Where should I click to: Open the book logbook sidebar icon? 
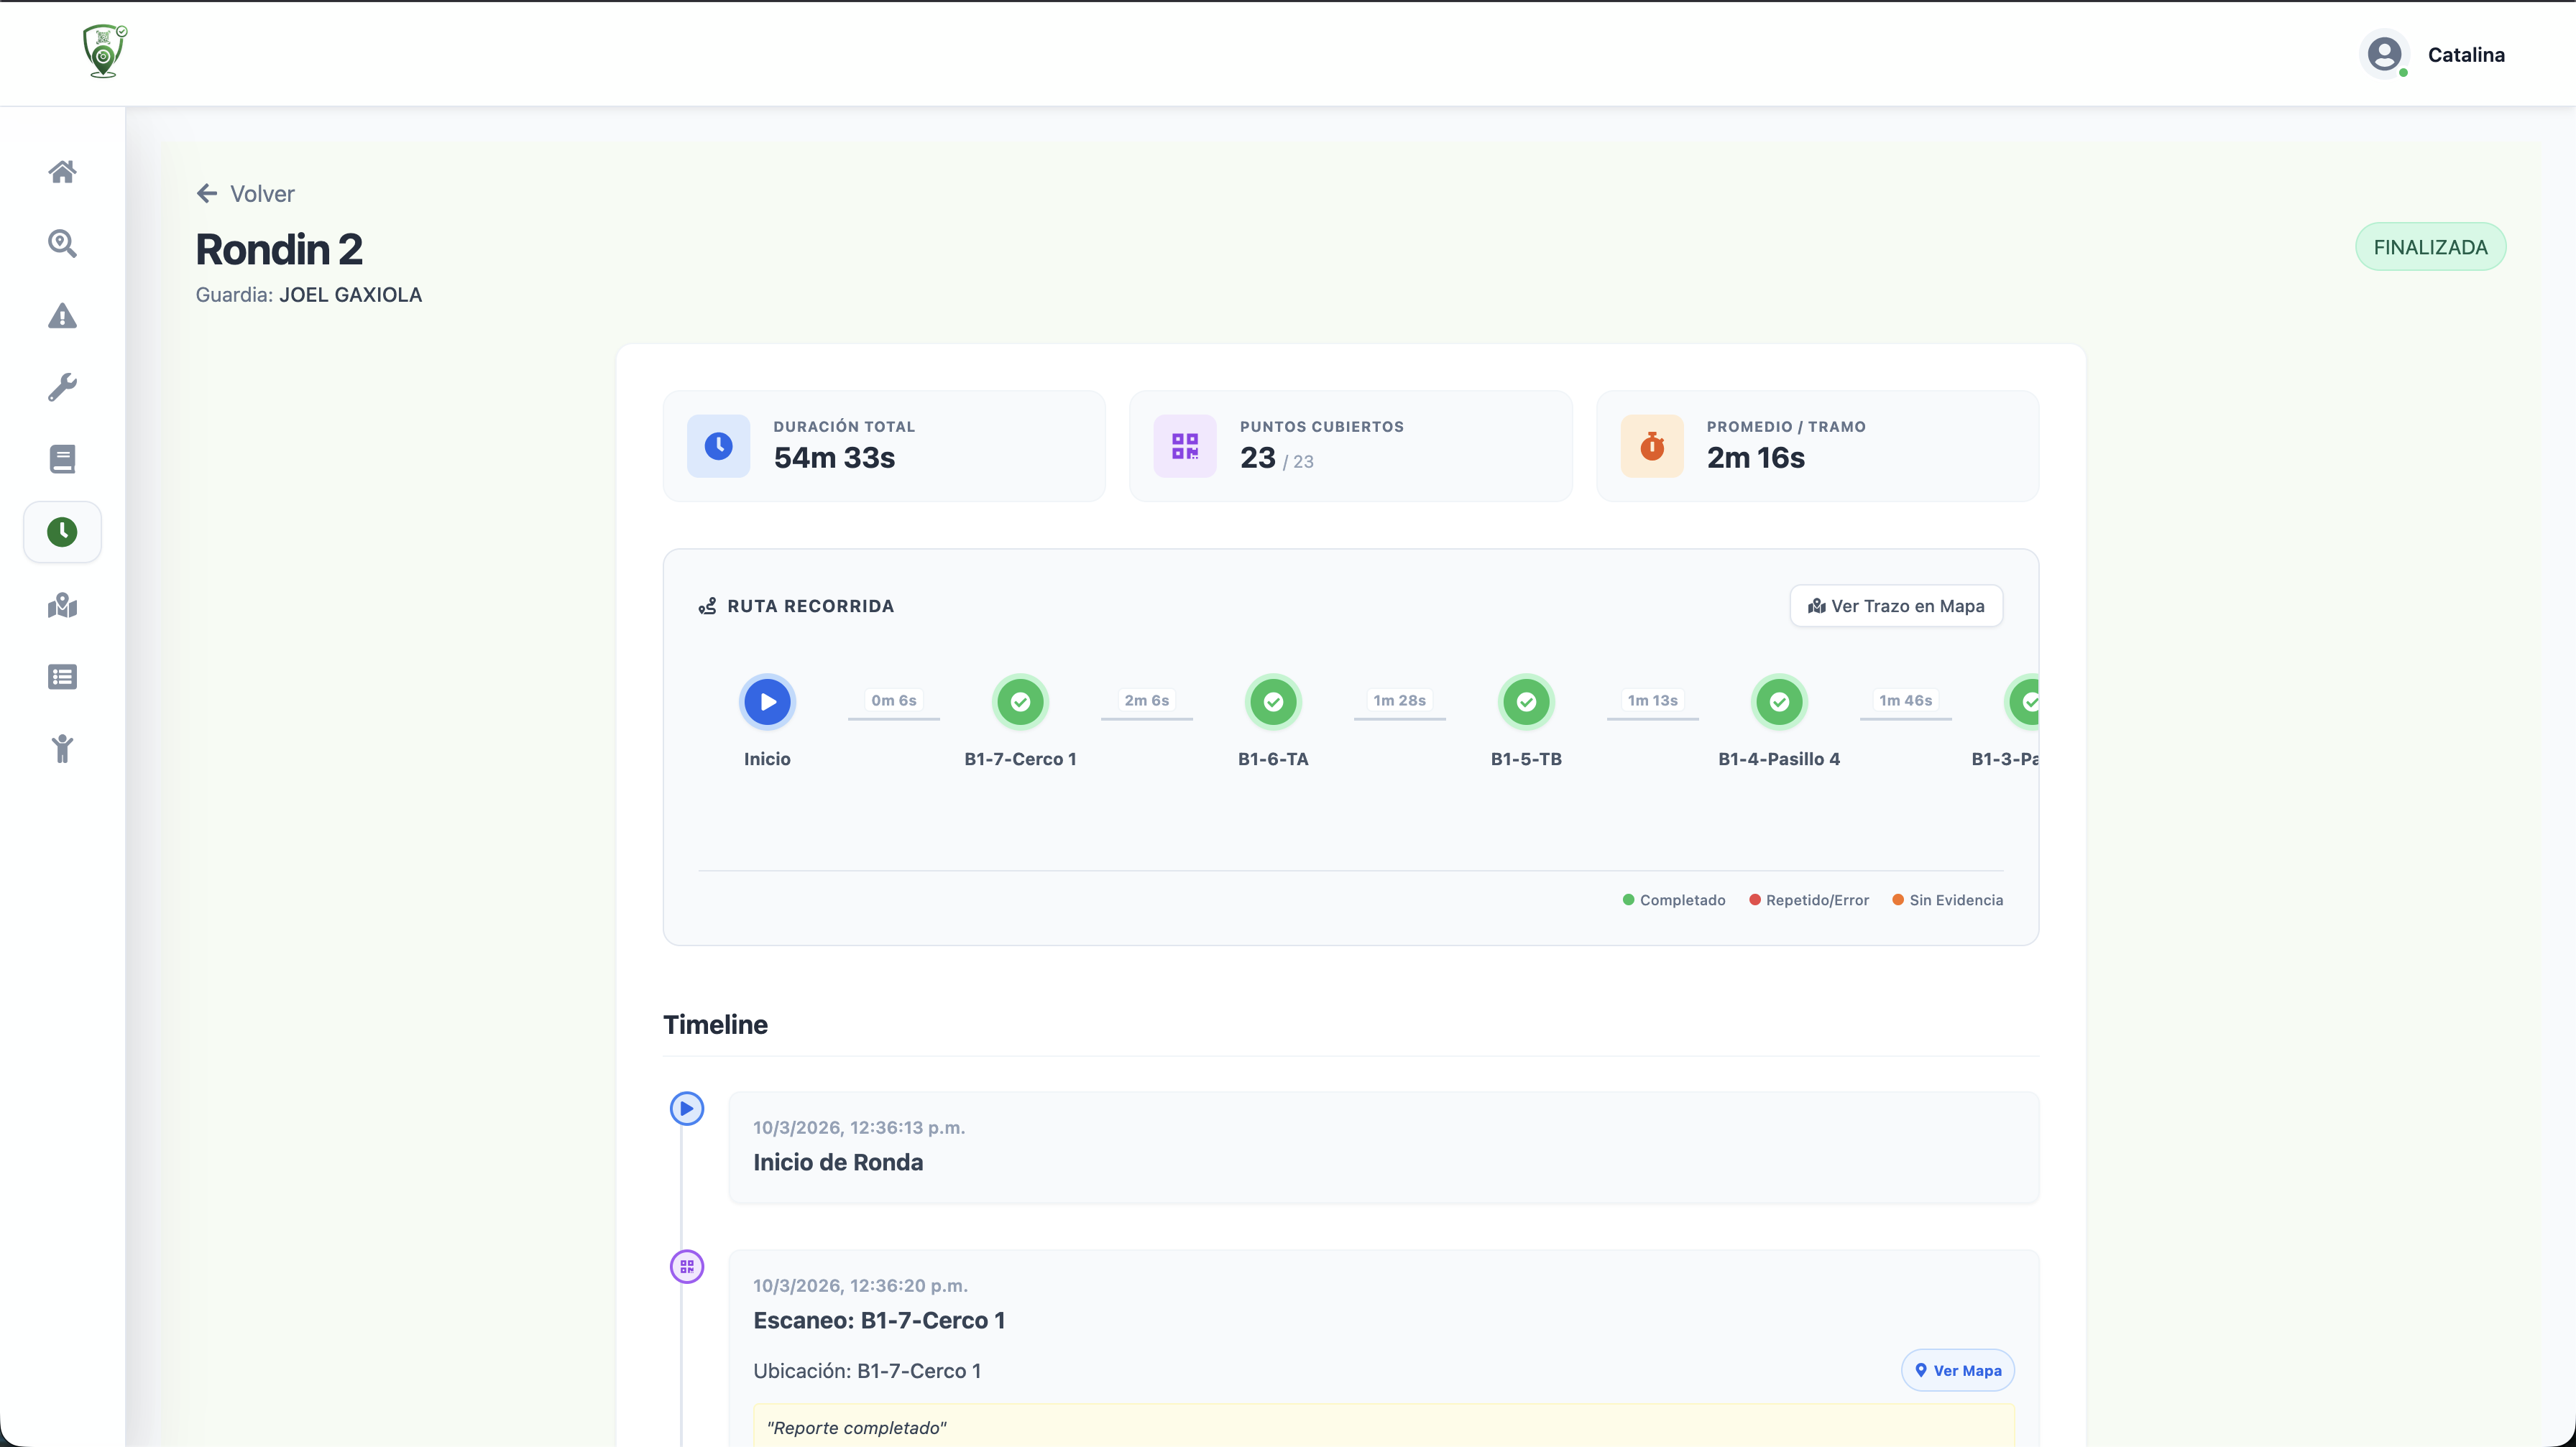point(62,460)
